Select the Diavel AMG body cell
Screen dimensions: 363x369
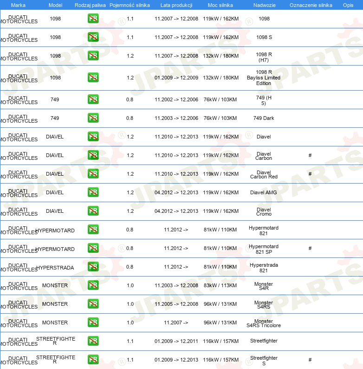coord(264,192)
